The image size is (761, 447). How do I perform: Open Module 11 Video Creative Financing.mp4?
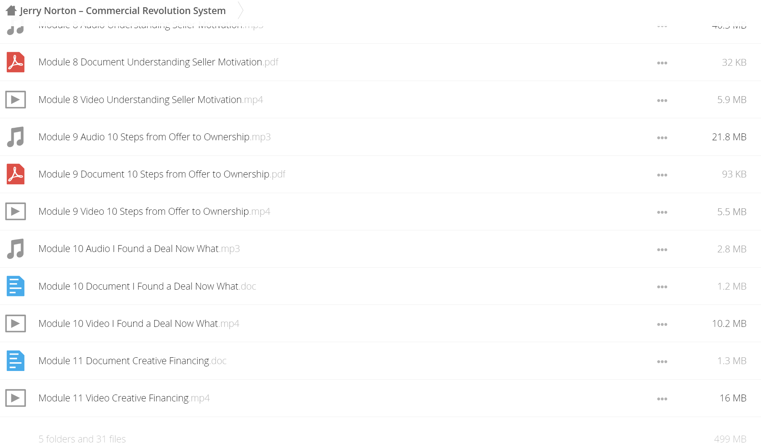124,398
